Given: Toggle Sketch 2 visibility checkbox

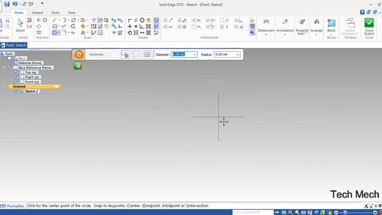Looking at the screenshot, I should (16, 91).
